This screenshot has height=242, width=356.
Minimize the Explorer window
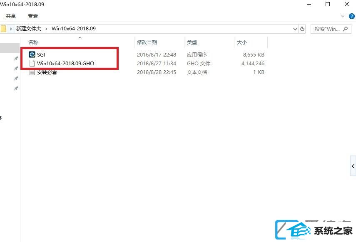309,4
